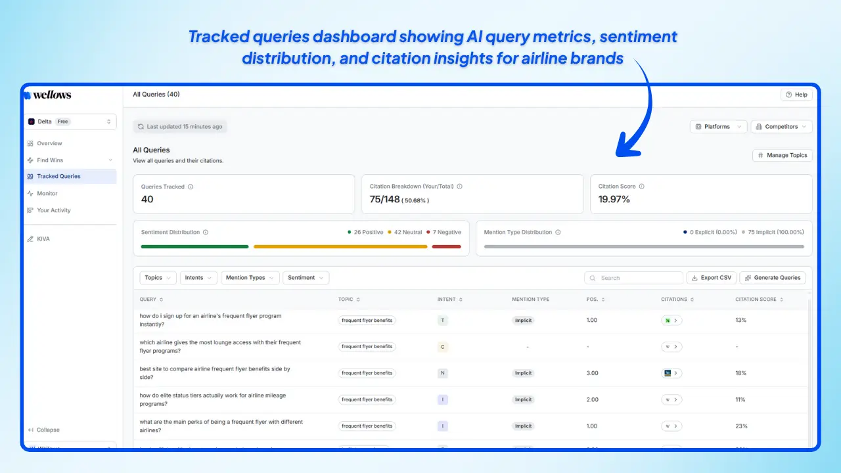Click the T intent badge in first row

pyautogui.click(x=443, y=320)
